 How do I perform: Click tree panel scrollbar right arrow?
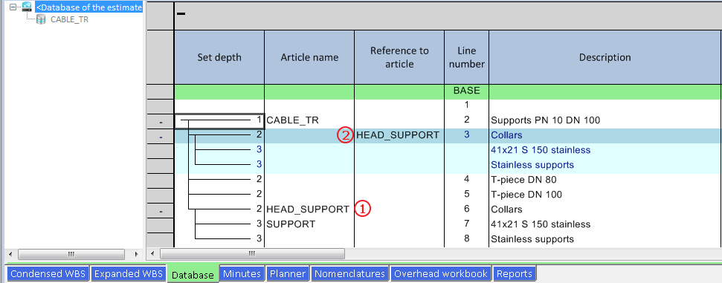[136, 254]
